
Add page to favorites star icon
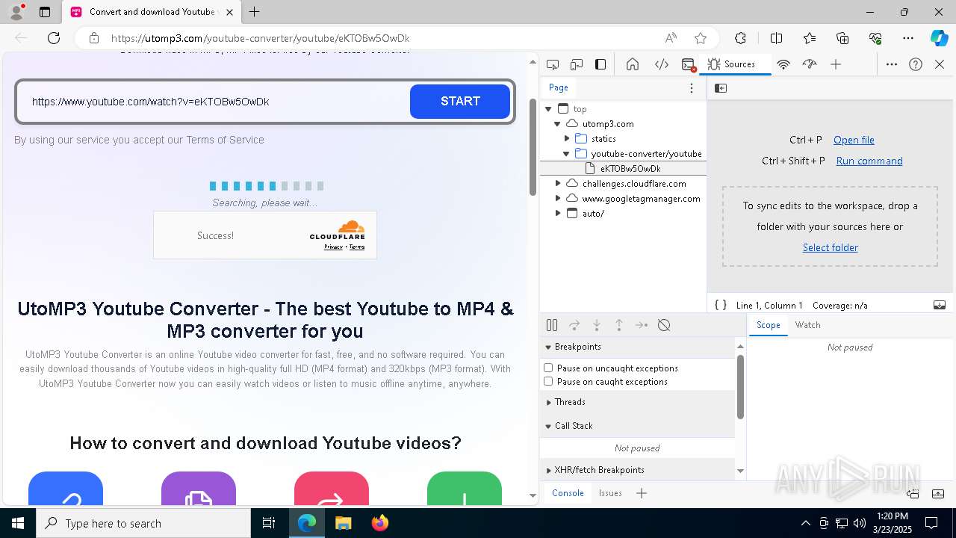coord(701,38)
